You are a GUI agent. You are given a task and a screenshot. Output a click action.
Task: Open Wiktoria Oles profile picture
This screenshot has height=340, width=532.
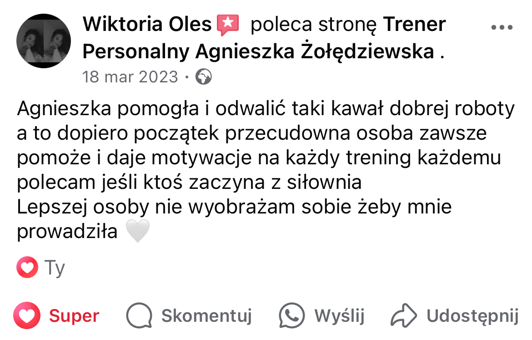pyautogui.click(x=44, y=41)
